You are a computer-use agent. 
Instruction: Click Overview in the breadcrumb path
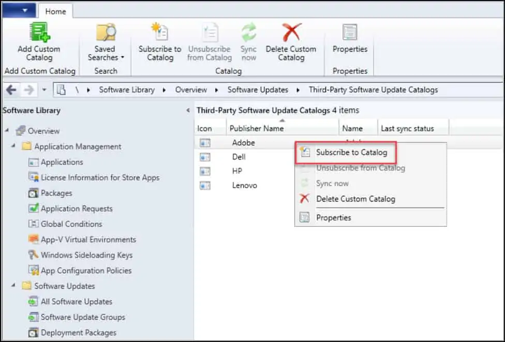click(x=191, y=90)
